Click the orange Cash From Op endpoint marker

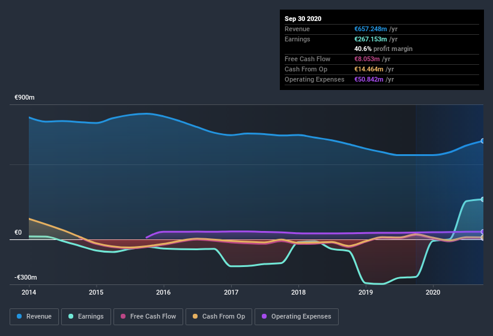[483, 238]
